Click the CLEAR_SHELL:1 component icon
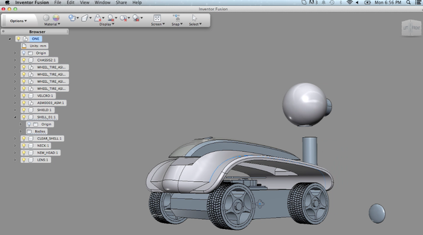Screen dimensions: 423x235 31,138
